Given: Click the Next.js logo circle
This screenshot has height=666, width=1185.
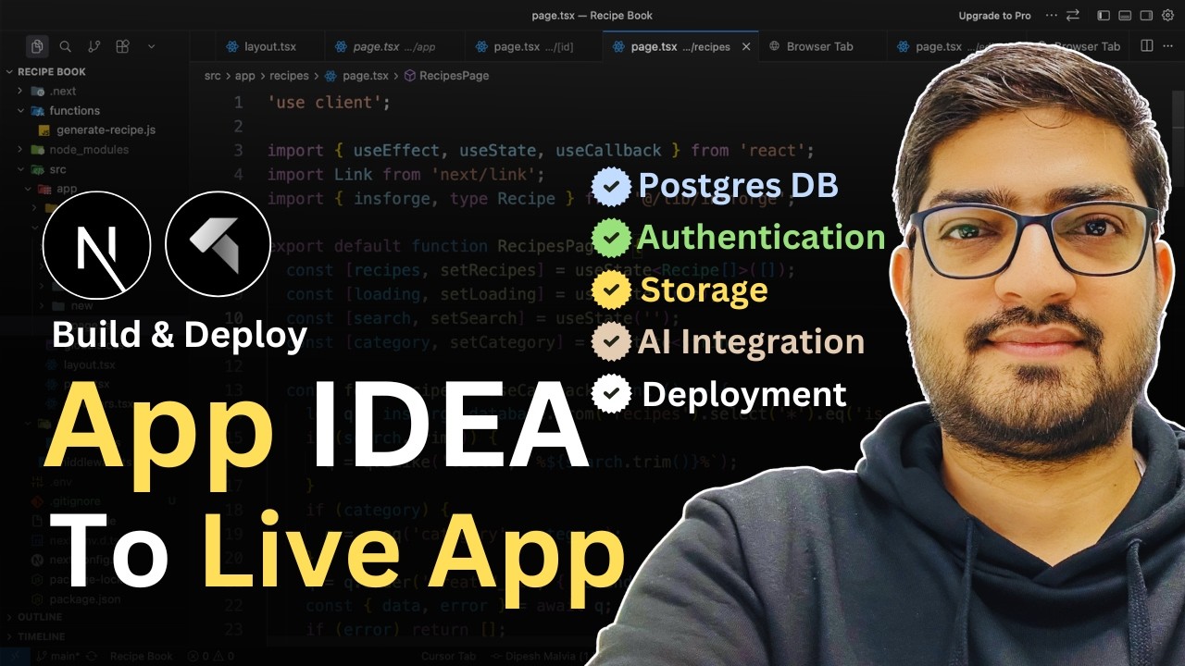Looking at the screenshot, I should click(96, 244).
